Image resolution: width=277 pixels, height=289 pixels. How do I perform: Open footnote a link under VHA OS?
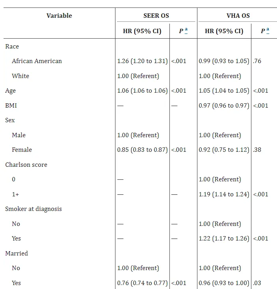tap(268, 31)
